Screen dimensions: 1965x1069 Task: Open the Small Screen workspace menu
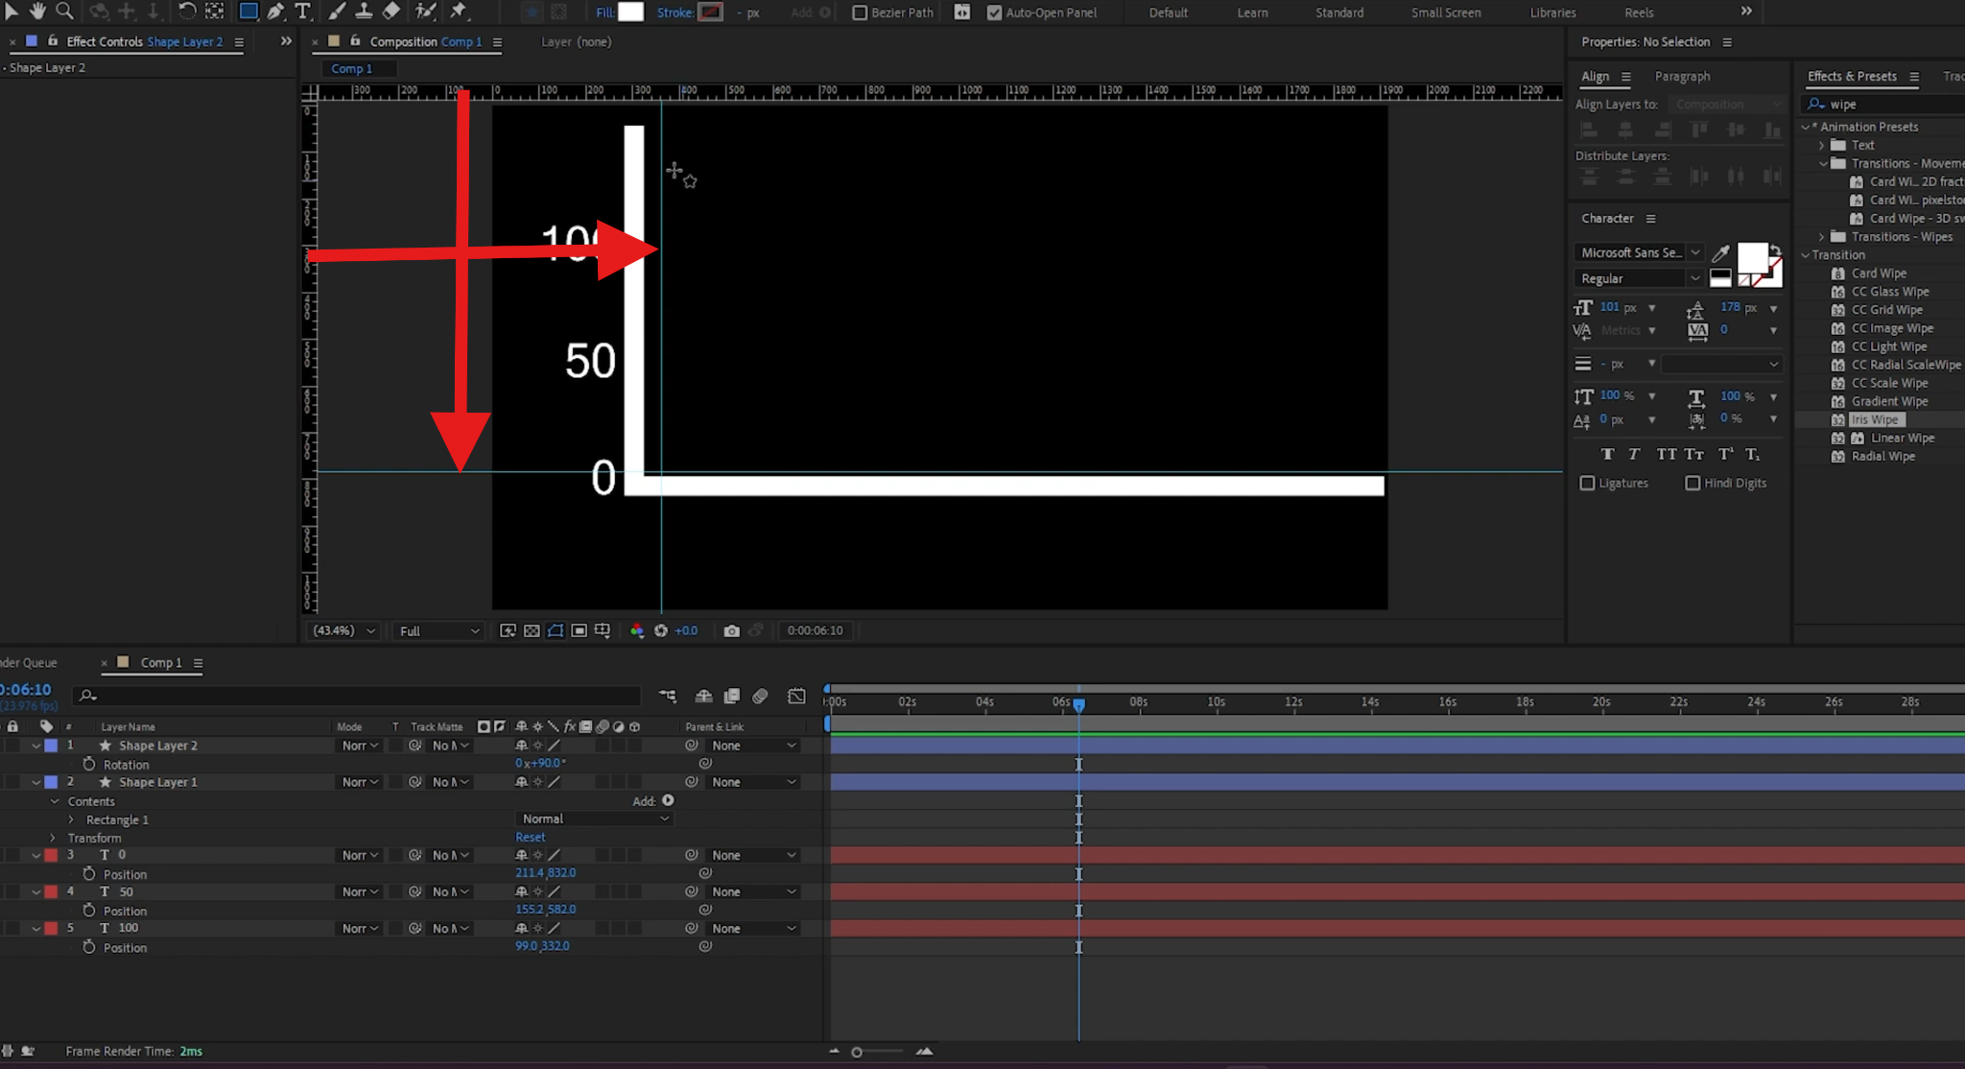pyautogui.click(x=1445, y=12)
